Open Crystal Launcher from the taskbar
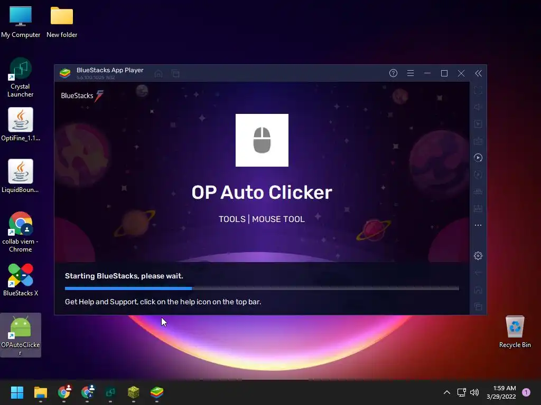The width and height of the screenshot is (541, 405). click(x=110, y=392)
